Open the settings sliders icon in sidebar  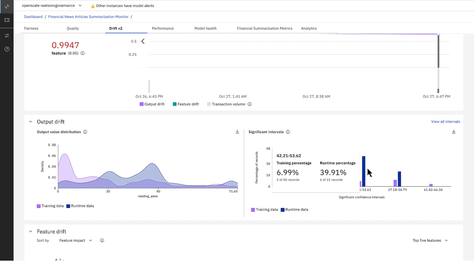pyautogui.click(x=7, y=35)
